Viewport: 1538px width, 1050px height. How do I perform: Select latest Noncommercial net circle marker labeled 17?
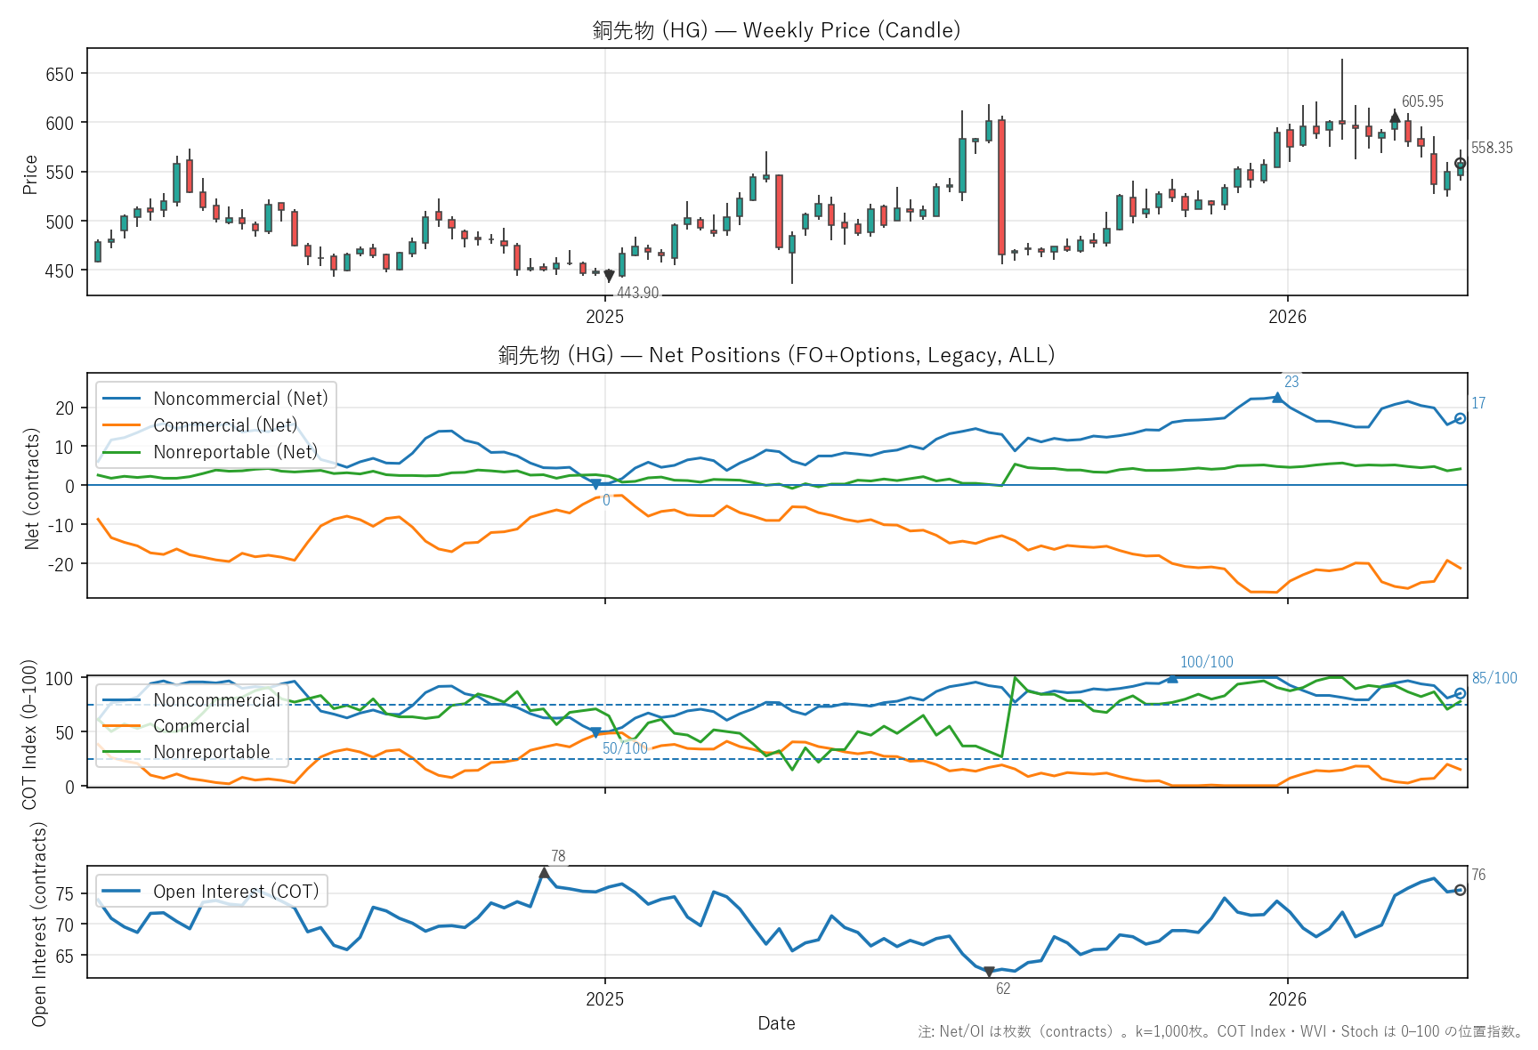click(x=1460, y=418)
